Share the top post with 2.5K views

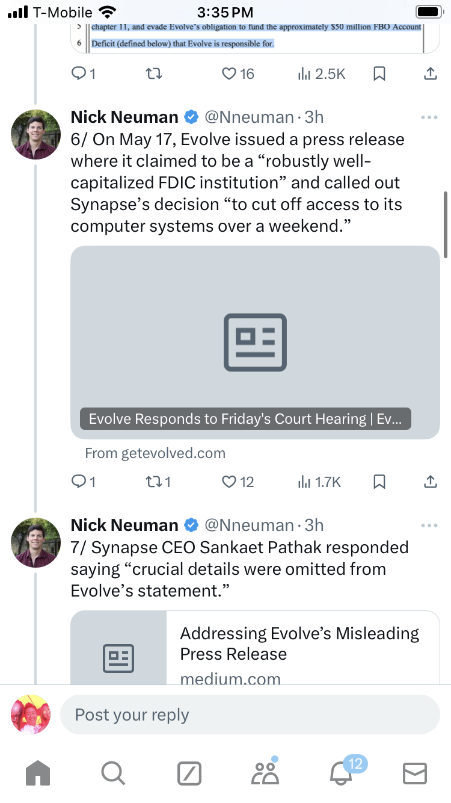coord(430,73)
